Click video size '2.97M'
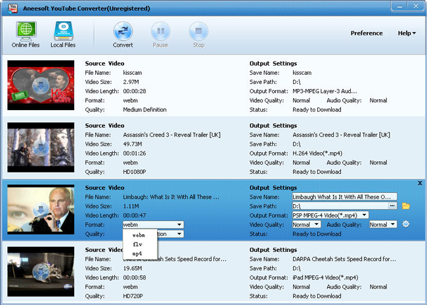 click(x=131, y=82)
